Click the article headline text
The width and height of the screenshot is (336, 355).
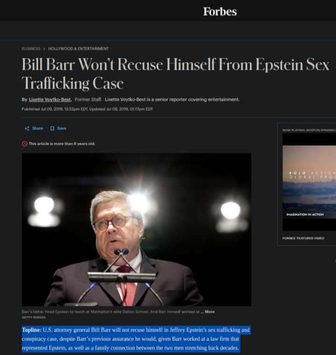point(175,74)
